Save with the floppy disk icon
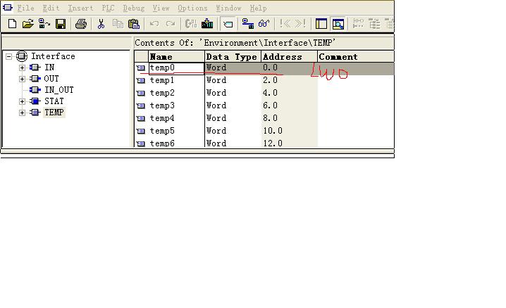The image size is (506, 308). 61,24
